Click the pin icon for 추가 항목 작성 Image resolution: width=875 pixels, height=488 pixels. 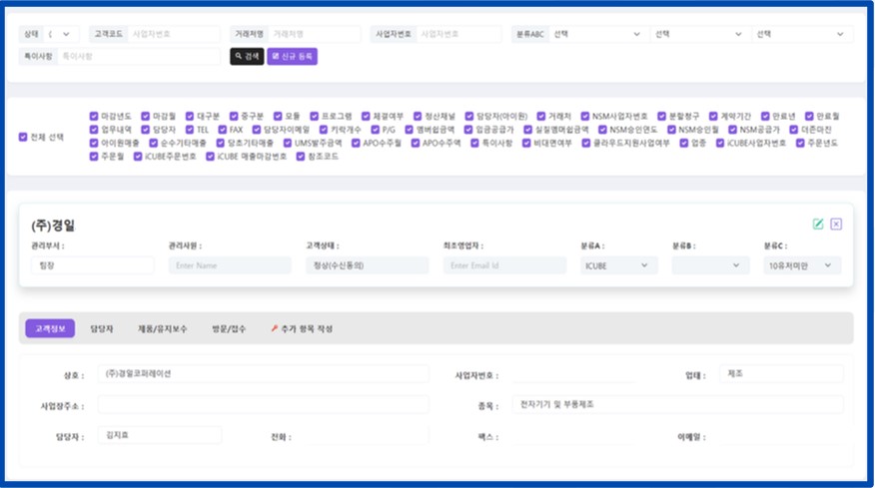click(275, 328)
